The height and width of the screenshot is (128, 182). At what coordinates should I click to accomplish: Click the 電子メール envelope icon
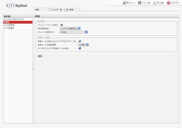coord(124,3)
